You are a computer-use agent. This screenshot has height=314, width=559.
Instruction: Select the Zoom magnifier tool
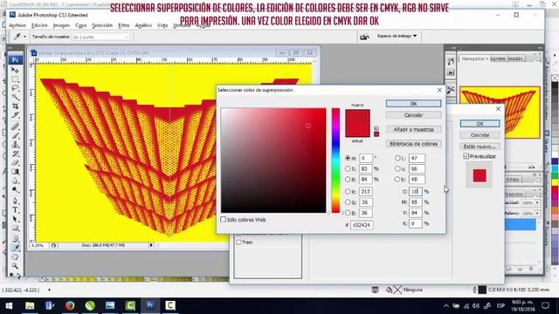click(15, 266)
